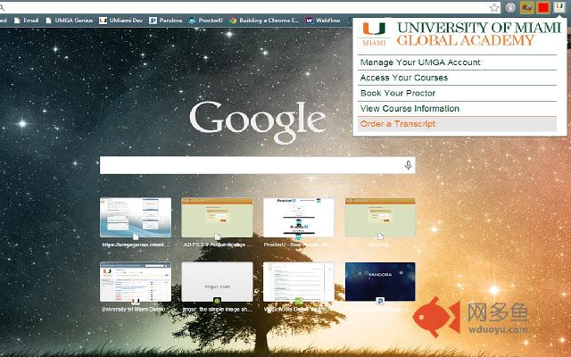Viewport: 571px width, 357px height.
Task: Open the ProctorU bookmark
Action: pyautogui.click(x=206, y=21)
